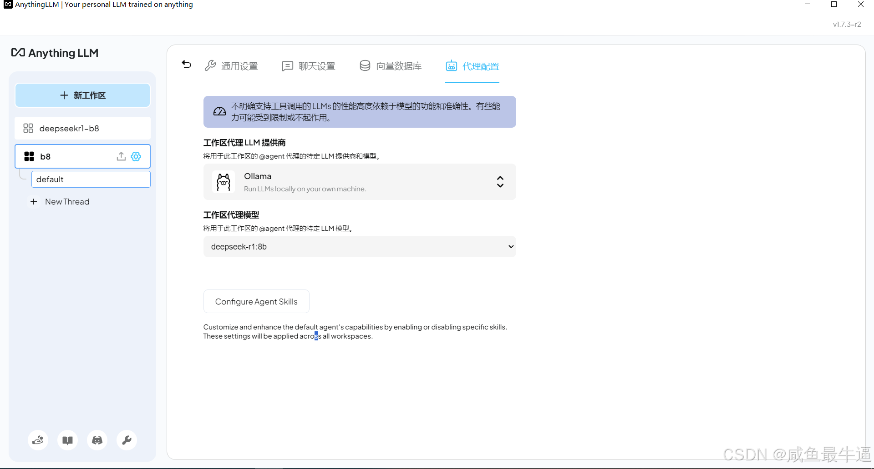This screenshot has width=874, height=469.
Task: Open the 向量数据库 tab
Action: click(x=391, y=66)
